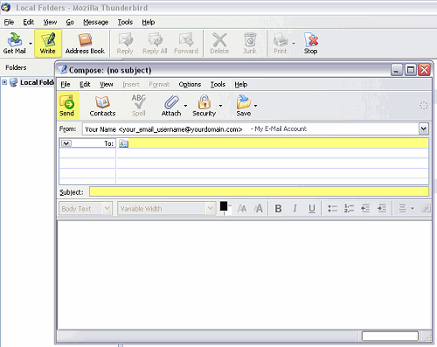Click the To address input field

(278, 143)
